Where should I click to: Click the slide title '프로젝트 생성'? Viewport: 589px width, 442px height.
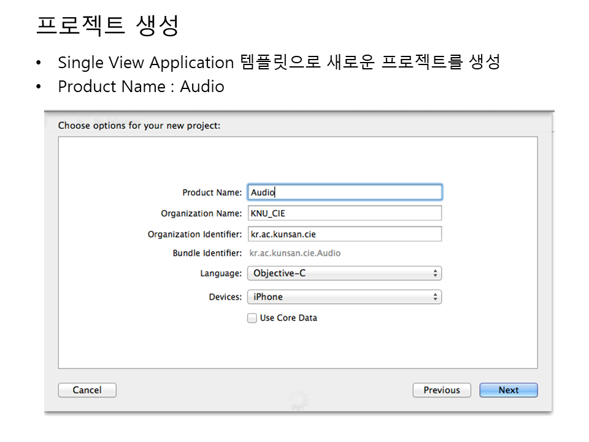tap(107, 26)
